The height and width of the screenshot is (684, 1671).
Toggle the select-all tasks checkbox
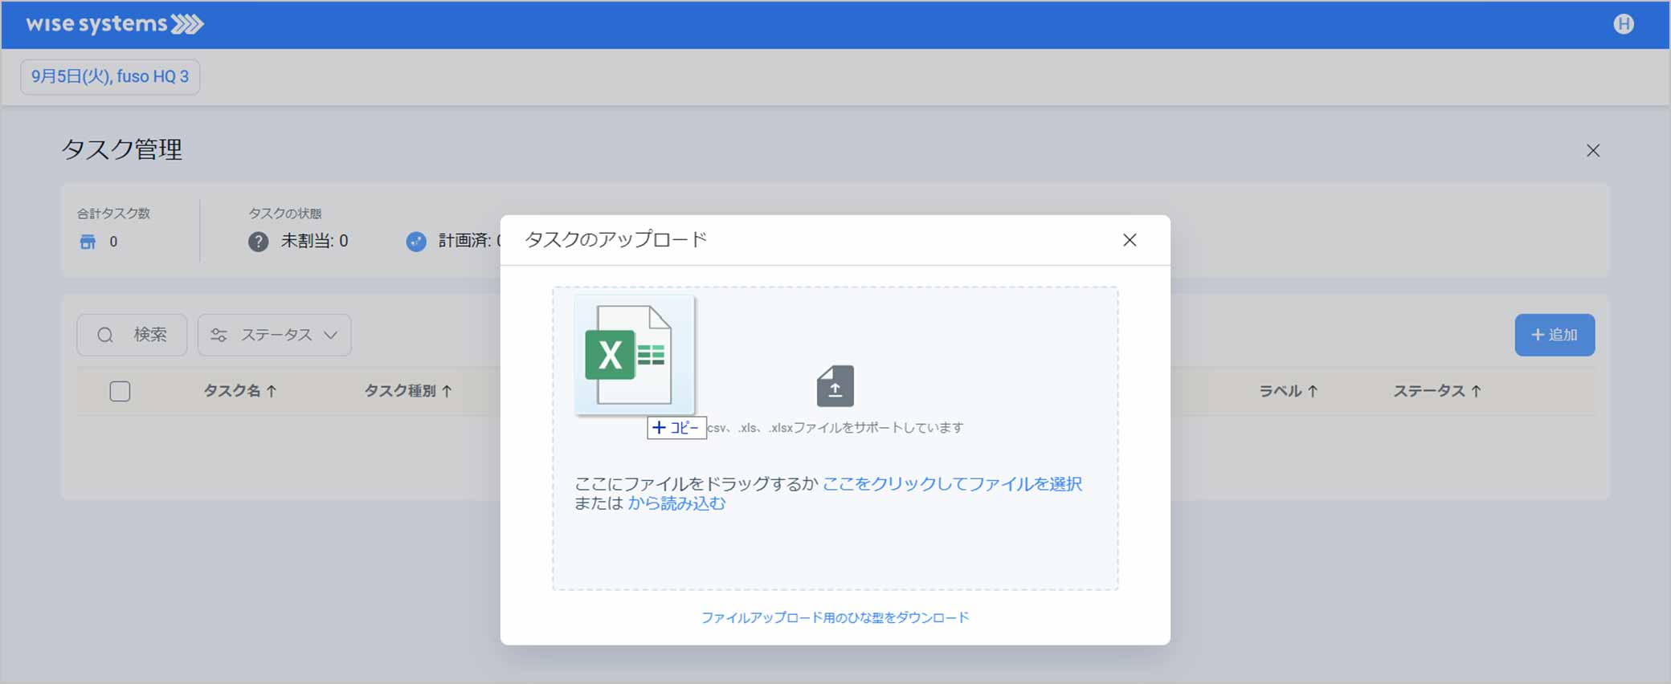pyautogui.click(x=120, y=391)
